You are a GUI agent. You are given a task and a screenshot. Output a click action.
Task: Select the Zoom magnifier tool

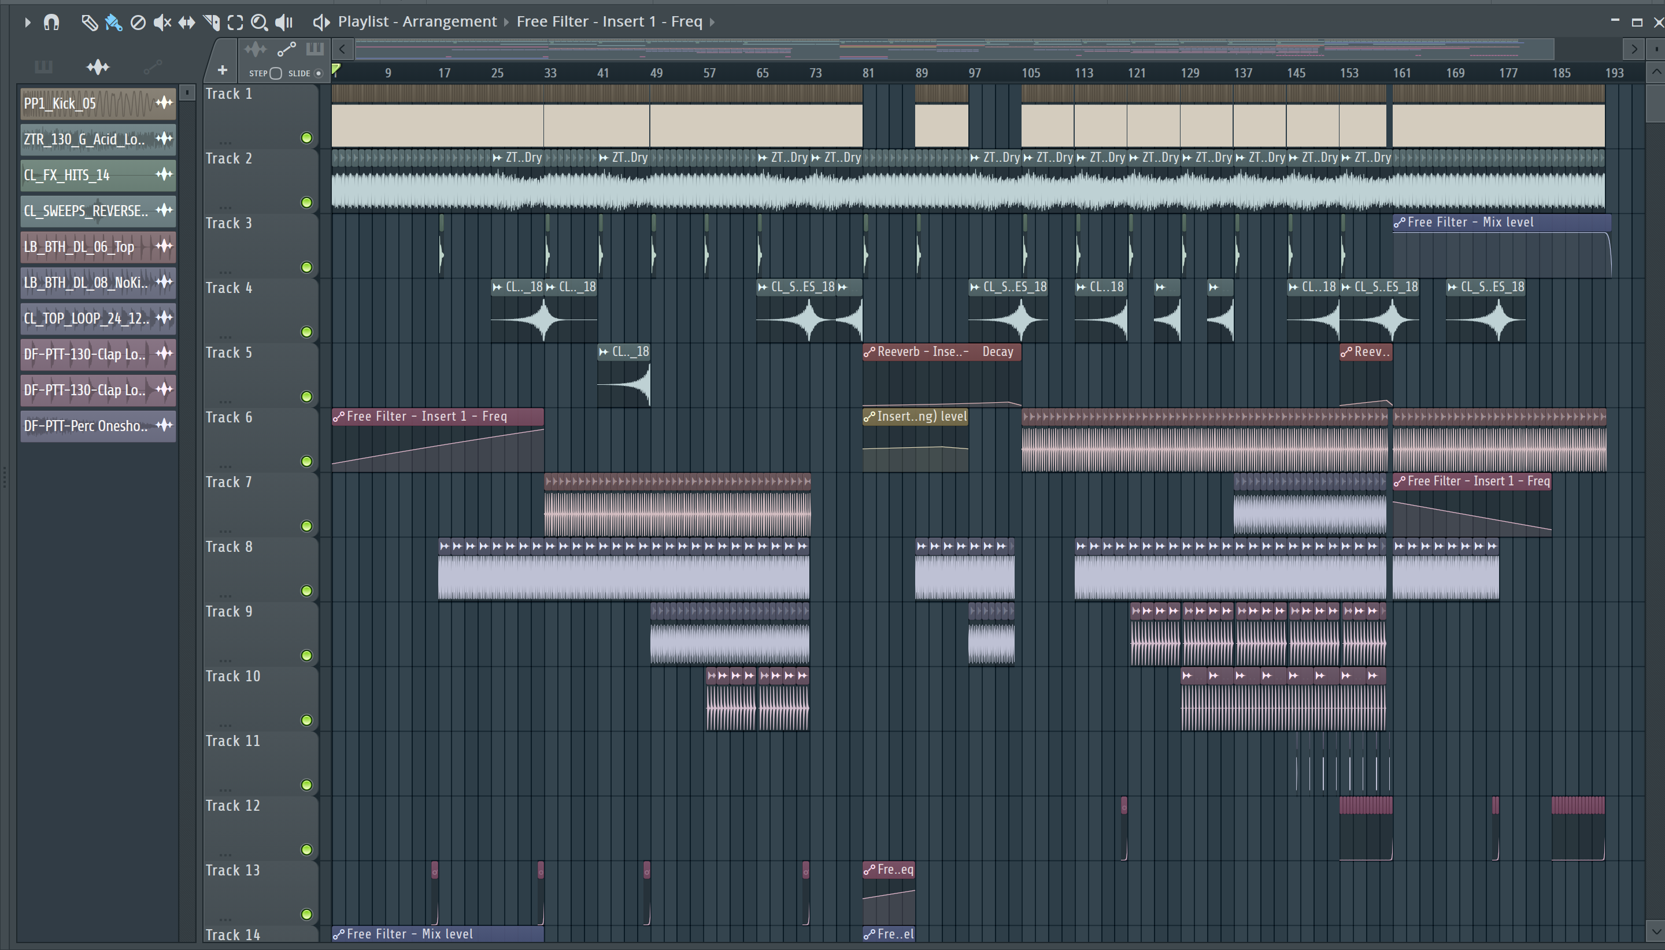[x=259, y=23]
